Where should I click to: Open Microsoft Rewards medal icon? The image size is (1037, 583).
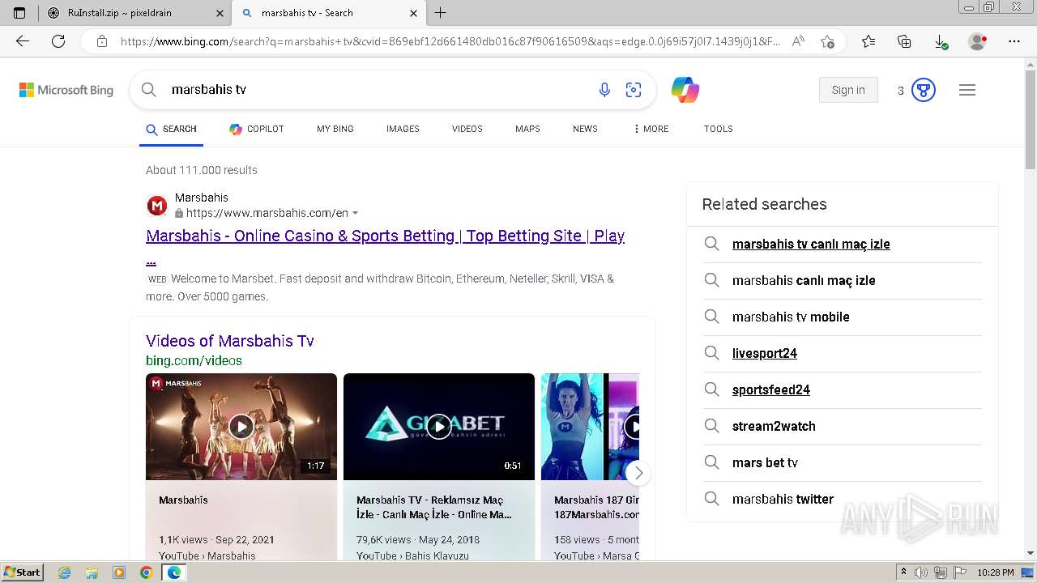pyautogui.click(x=924, y=90)
